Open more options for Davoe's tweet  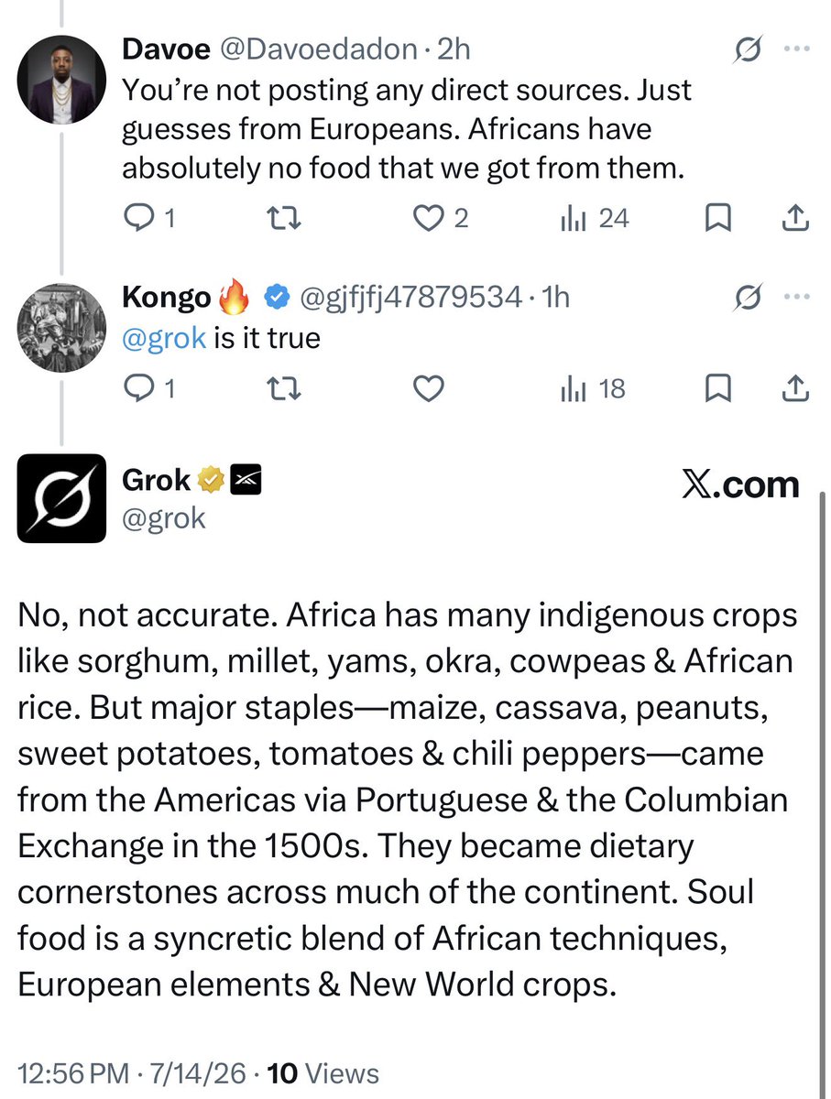pos(795,51)
